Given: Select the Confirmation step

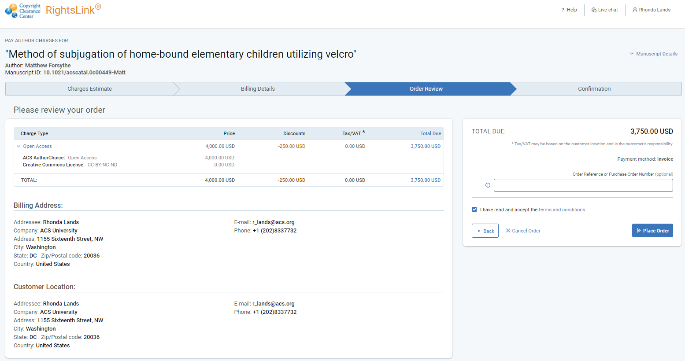Looking at the screenshot, I should click(594, 89).
